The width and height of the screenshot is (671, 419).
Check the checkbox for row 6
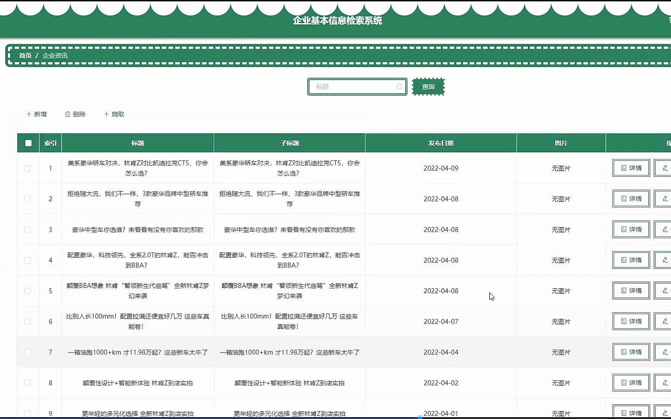click(x=27, y=322)
